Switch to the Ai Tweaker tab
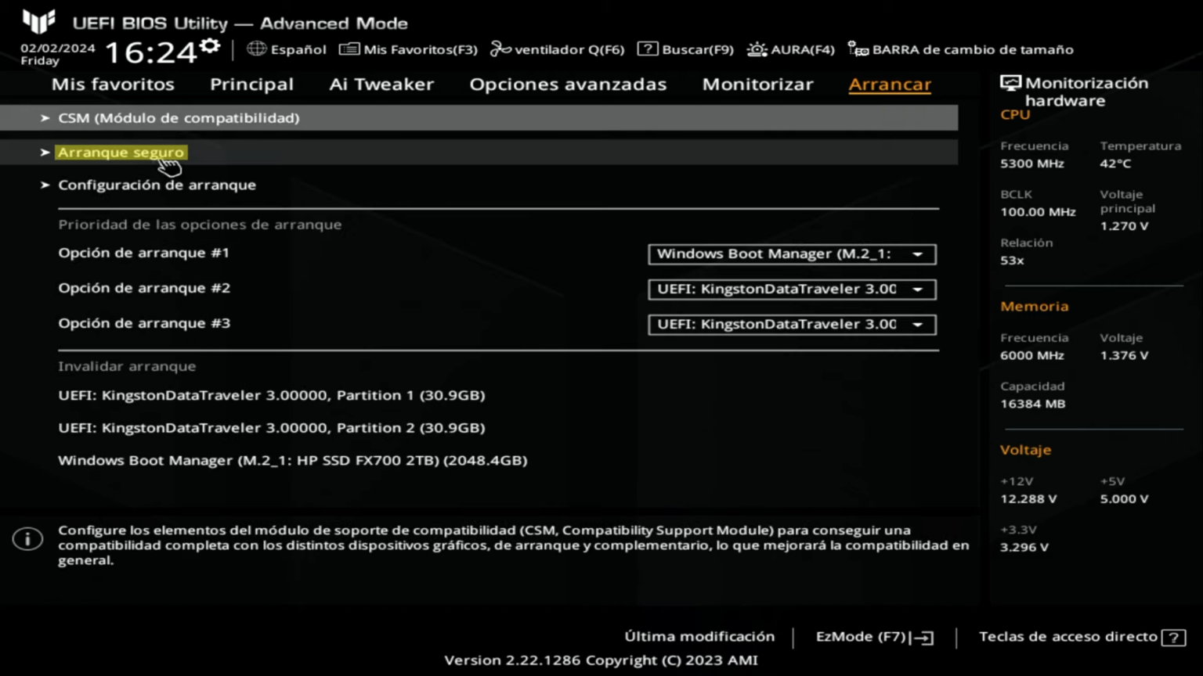This screenshot has height=676, width=1203. pos(381,84)
